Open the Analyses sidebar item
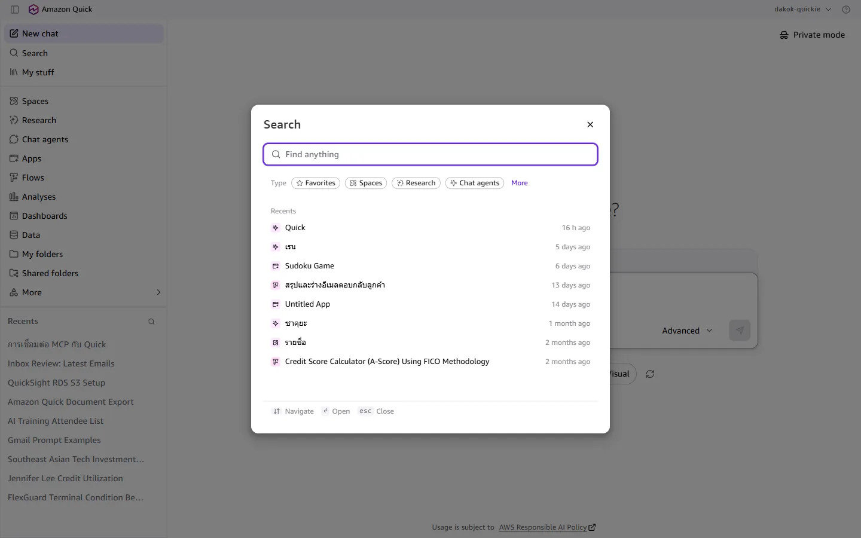Image resolution: width=861 pixels, height=538 pixels. point(84,197)
